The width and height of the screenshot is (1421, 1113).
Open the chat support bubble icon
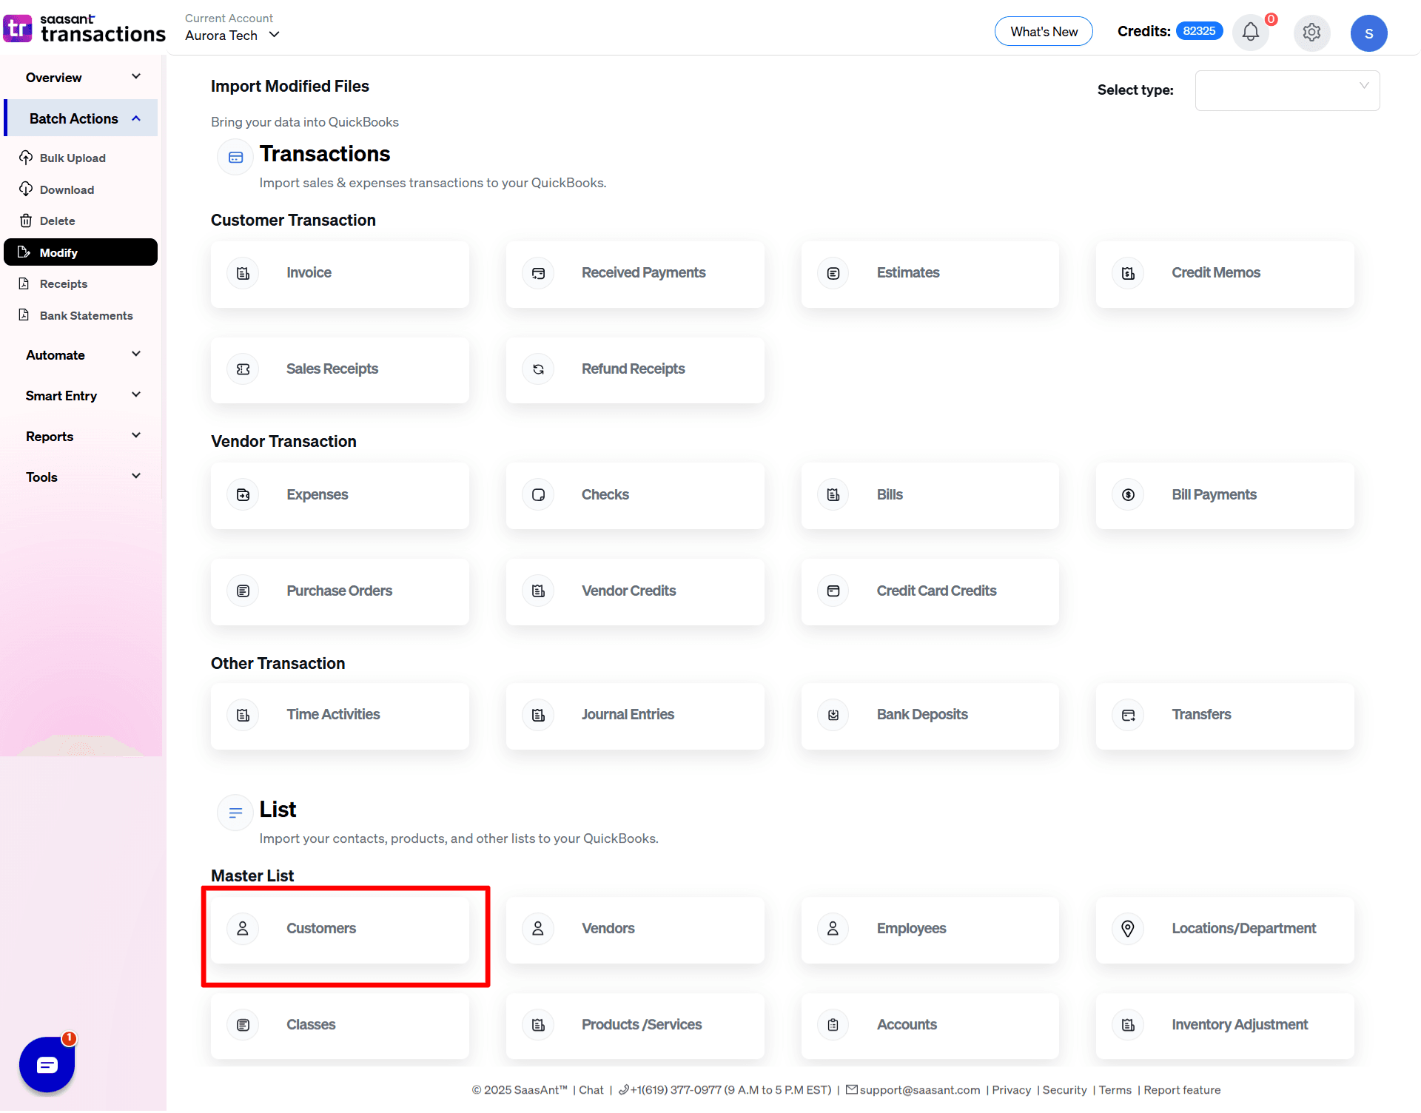47,1065
